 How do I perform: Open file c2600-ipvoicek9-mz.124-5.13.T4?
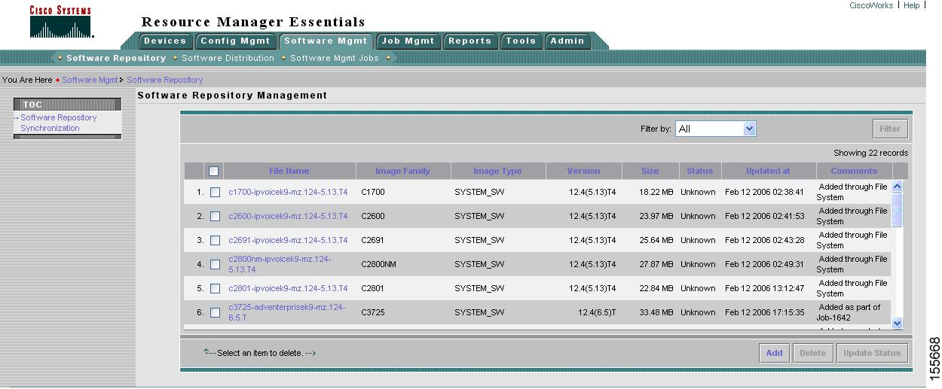[x=288, y=216]
